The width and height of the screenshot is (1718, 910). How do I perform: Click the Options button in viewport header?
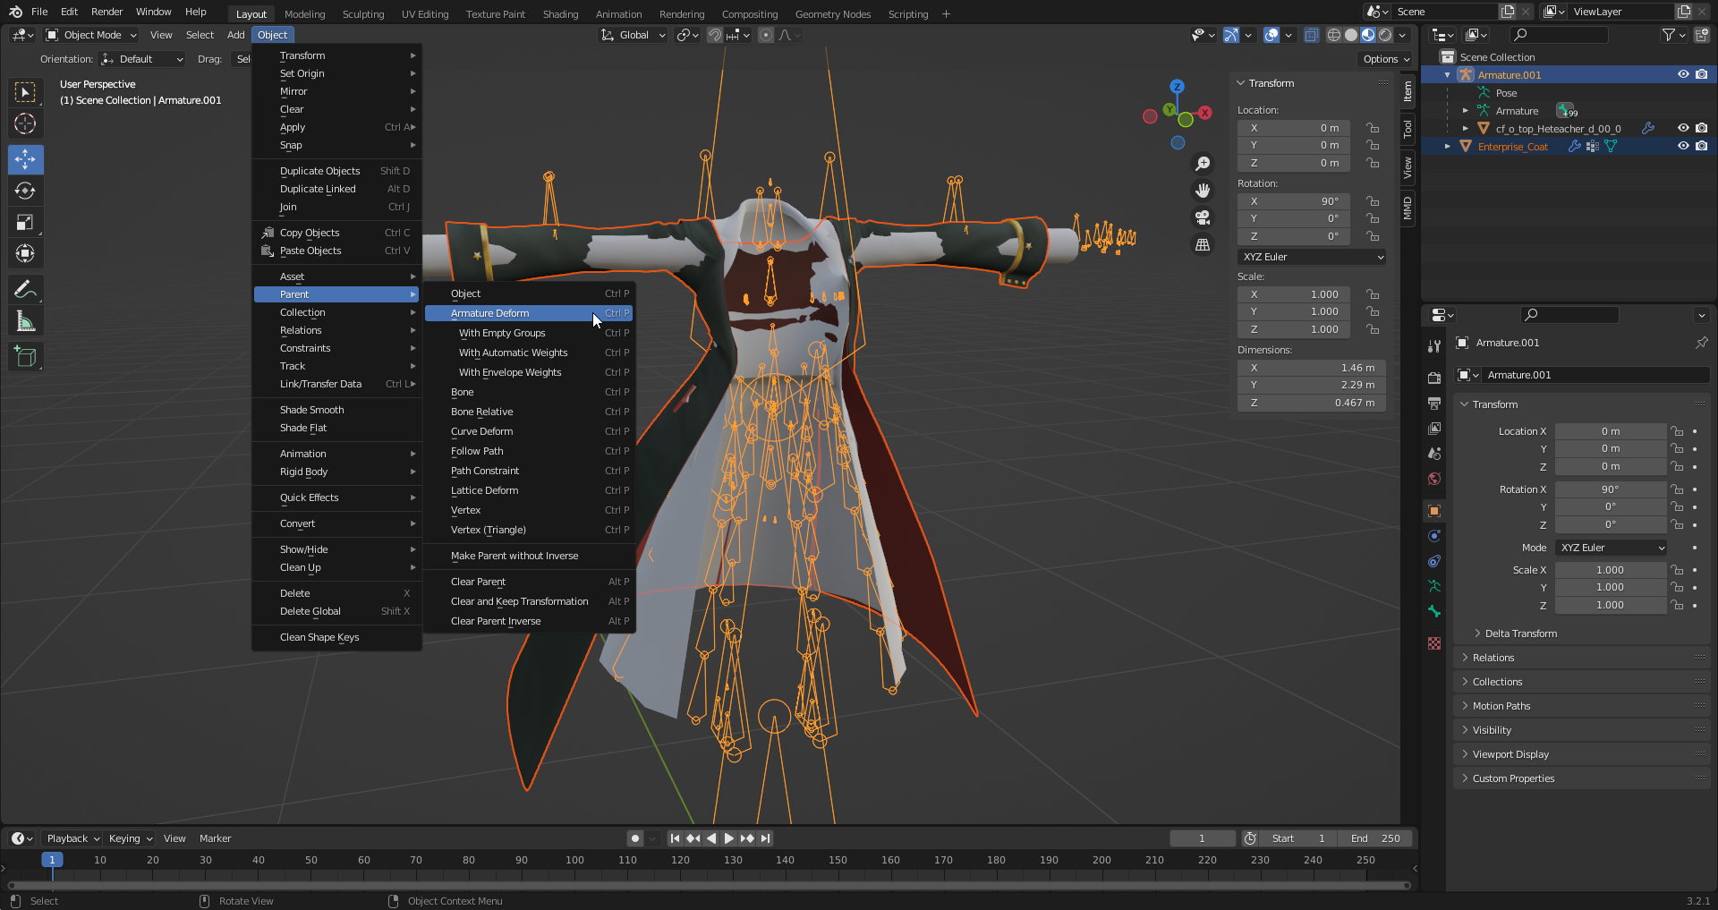[1384, 58]
